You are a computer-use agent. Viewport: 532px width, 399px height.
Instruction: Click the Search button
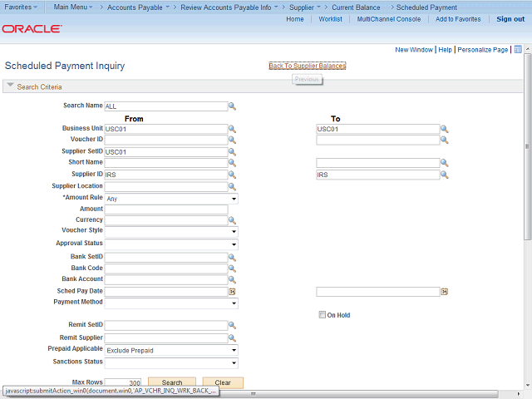[x=172, y=382]
